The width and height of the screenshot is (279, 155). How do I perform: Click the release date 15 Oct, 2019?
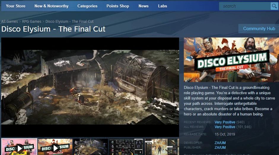pos(225,134)
